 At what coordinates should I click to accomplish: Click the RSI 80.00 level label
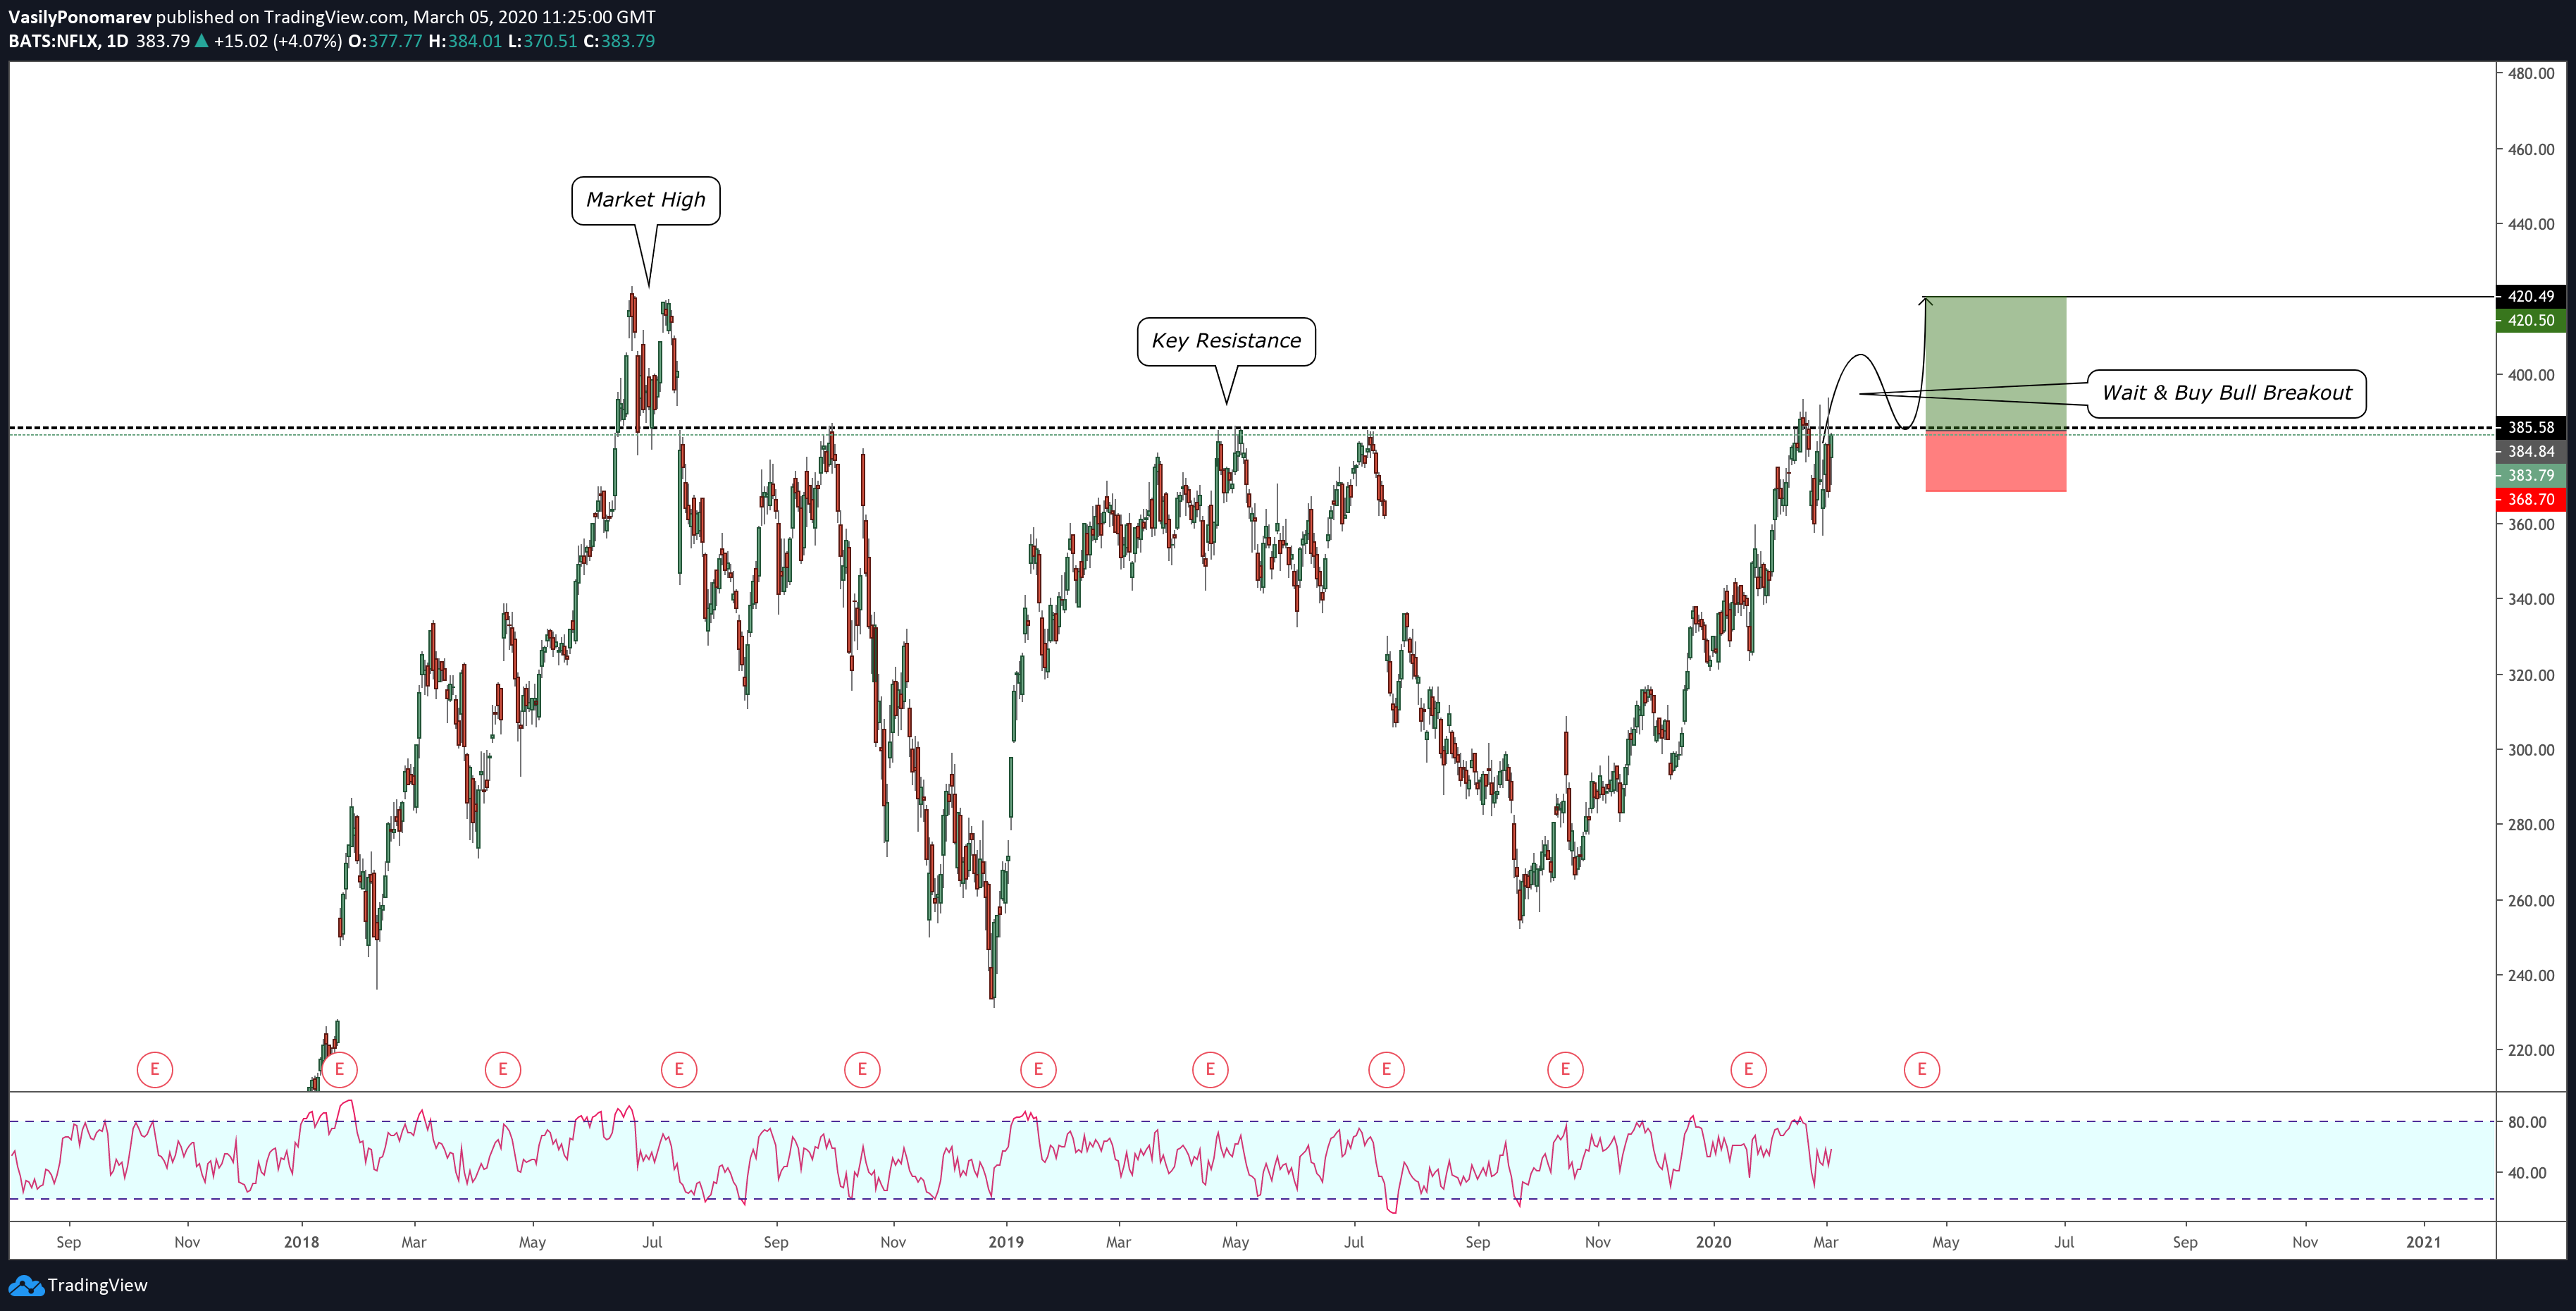pos(2527,1122)
